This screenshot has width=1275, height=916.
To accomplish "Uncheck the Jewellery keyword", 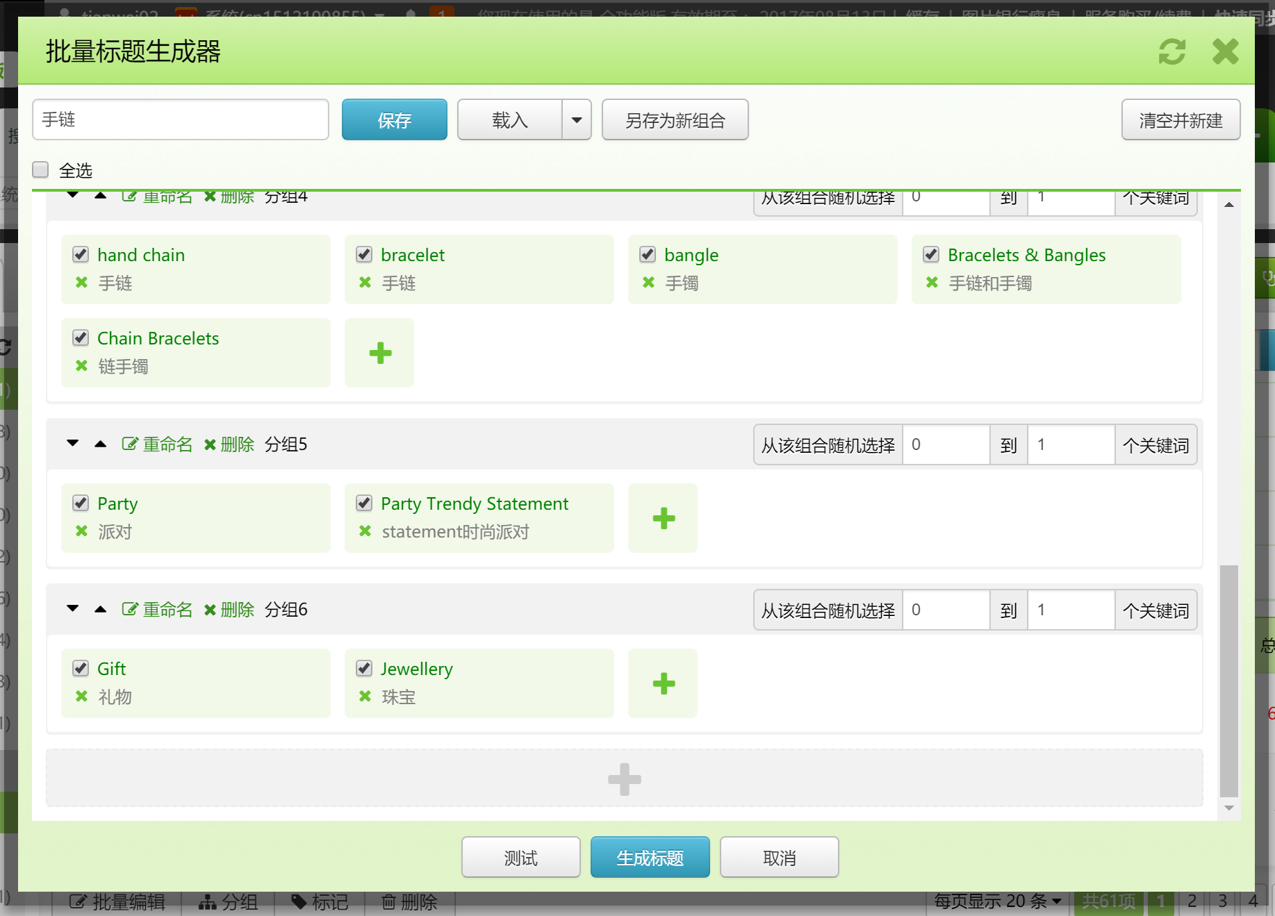I will [364, 669].
